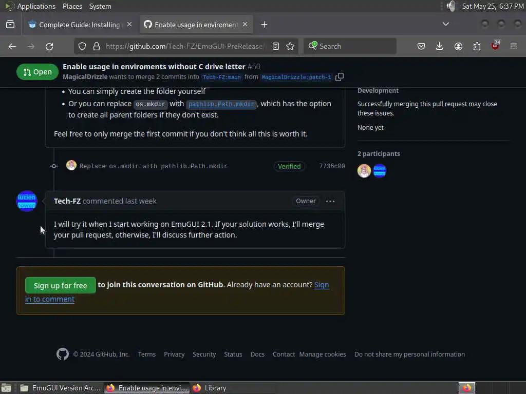Open Extensions puzzle icon
Screen dimensions: 526x394
coord(477,46)
